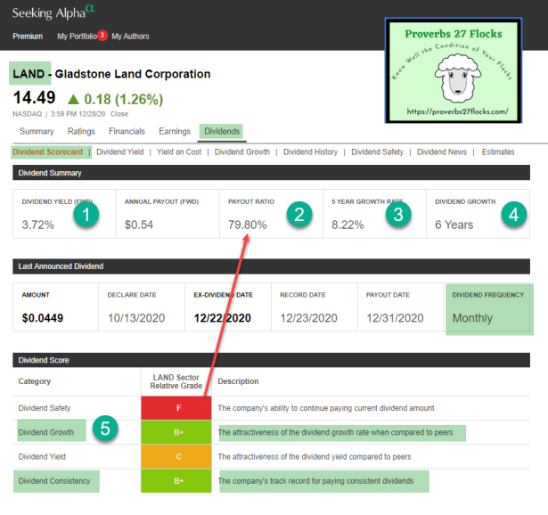This screenshot has height=515, width=548.
Task: Click the green circle numbered 4
Action: pyautogui.click(x=511, y=214)
